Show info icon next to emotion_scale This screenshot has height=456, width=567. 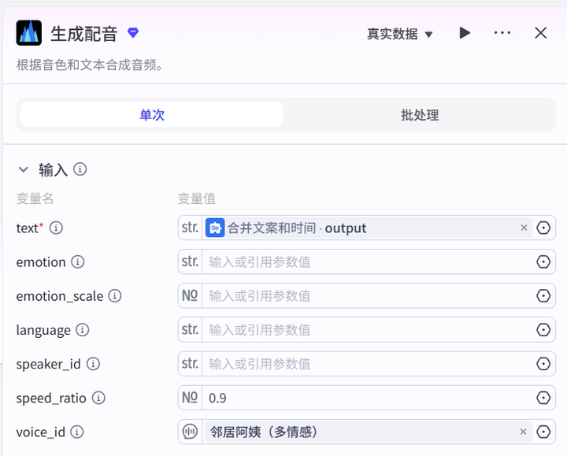(x=115, y=296)
